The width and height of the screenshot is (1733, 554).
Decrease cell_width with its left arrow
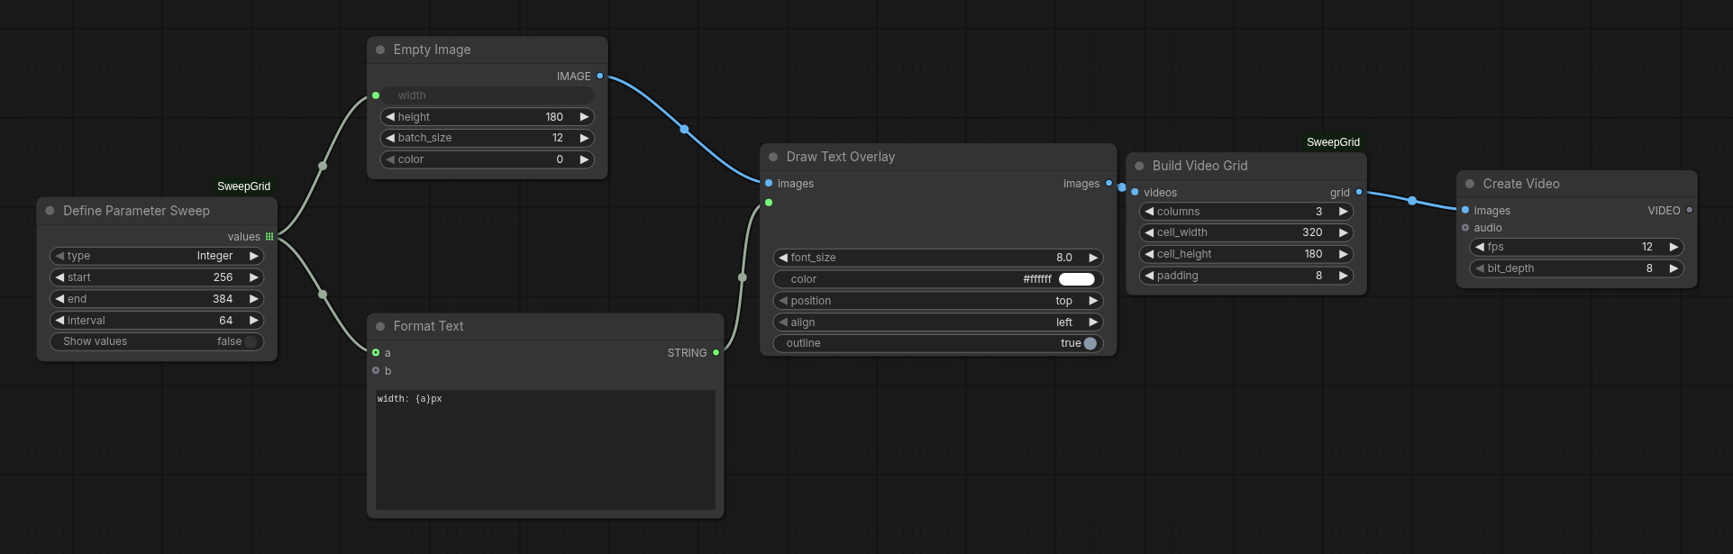(x=1149, y=232)
